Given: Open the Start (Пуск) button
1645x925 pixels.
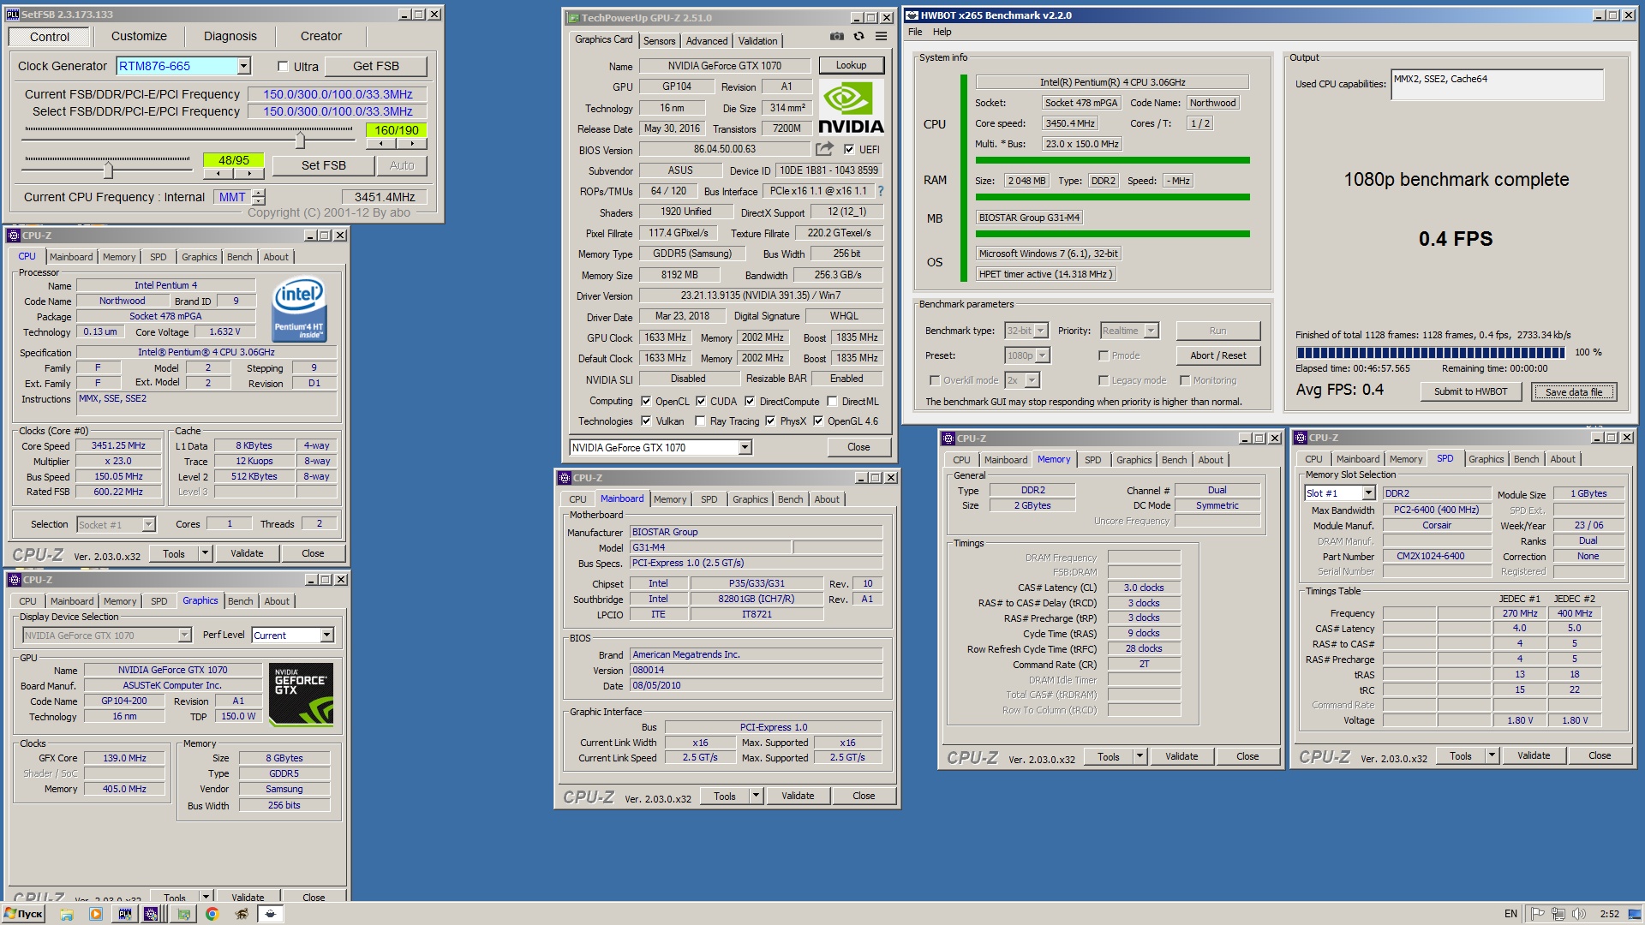Looking at the screenshot, I should pyautogui.click(x=23, y=914).
